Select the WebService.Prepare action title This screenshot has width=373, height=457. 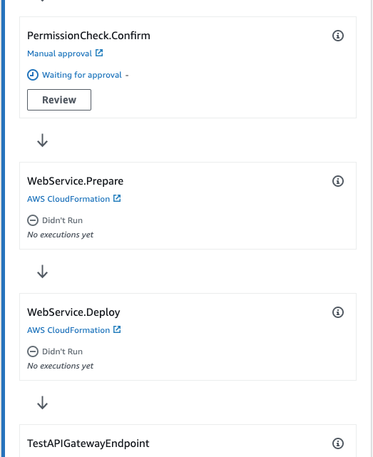pyautogui.click(x=75, y=181)
